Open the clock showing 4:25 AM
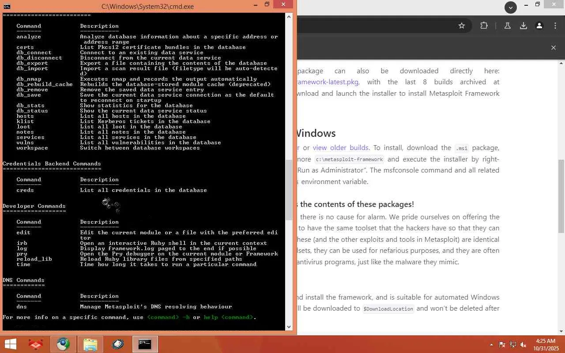This screenshot has width=565, height=353. [x=546, y=344]
